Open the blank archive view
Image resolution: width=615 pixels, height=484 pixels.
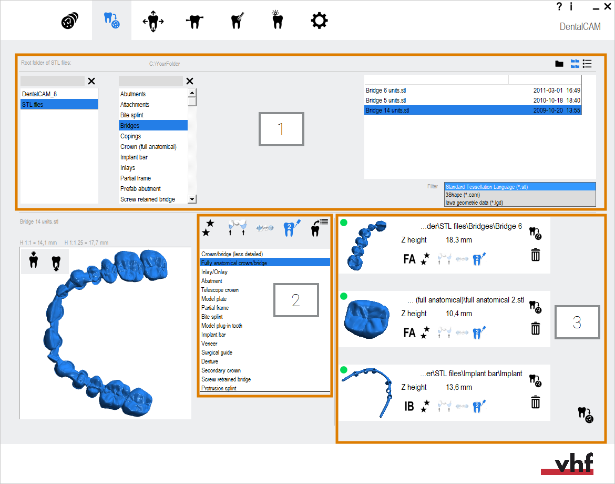click(x=70, y=21)
